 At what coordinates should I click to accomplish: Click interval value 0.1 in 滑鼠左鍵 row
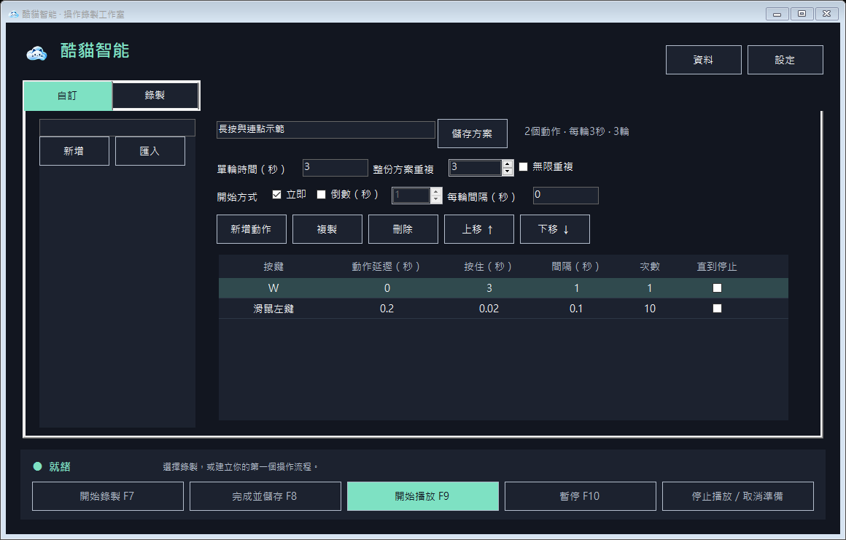[576, 309]
